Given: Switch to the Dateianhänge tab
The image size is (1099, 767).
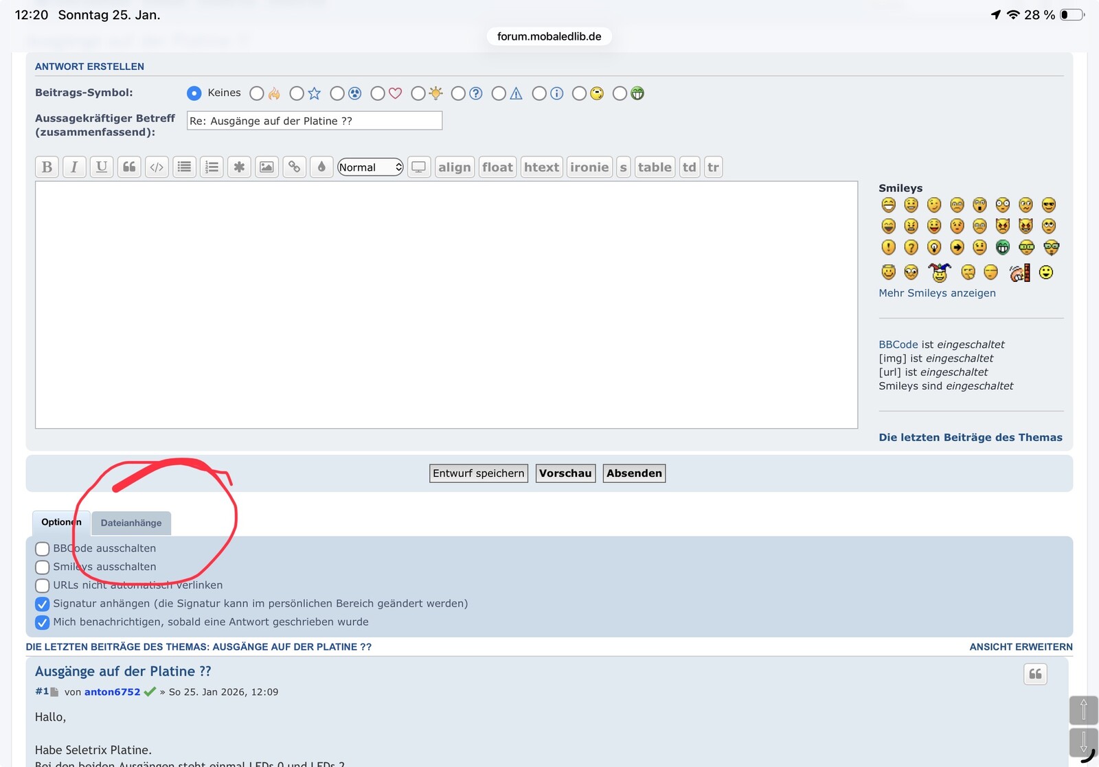Looking at the screenshot, I should pos(131,523).
